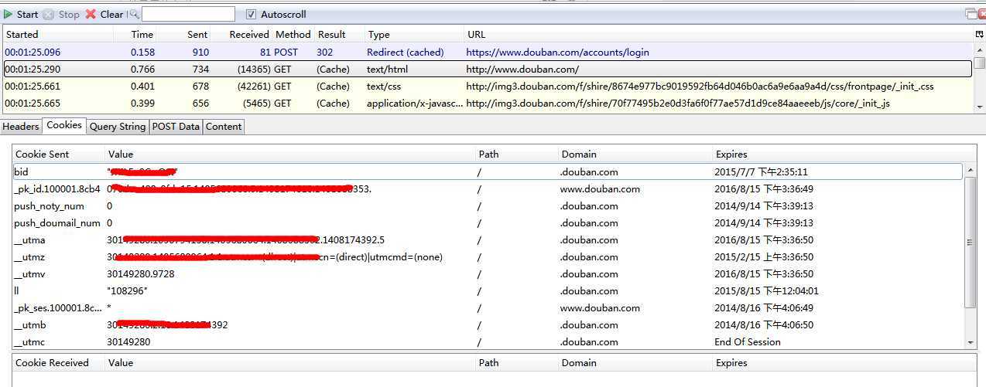Toggle the Autoscroll checkbox
This screenshot has height=387, width=986.
[251, 14]
